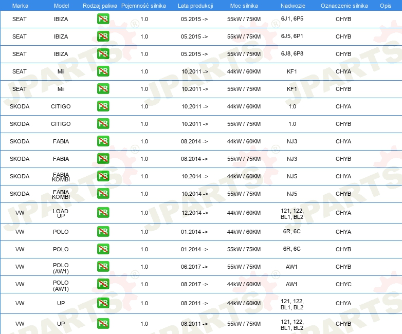Click fuel icon in VW UP CHYA row
This screenshot has width=402, height=334.
pyautogui.click(x=103, y=303)
